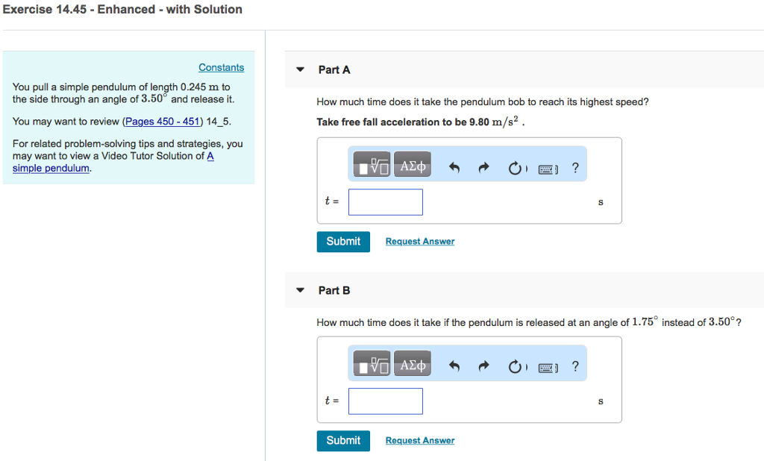
Task: Open the math template palette in Part B
Action: point(371,363)
